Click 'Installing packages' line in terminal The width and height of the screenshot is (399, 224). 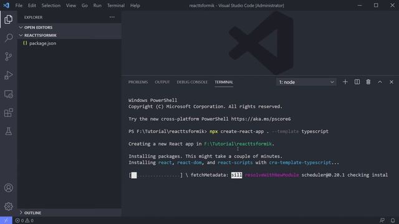(205, 156)
